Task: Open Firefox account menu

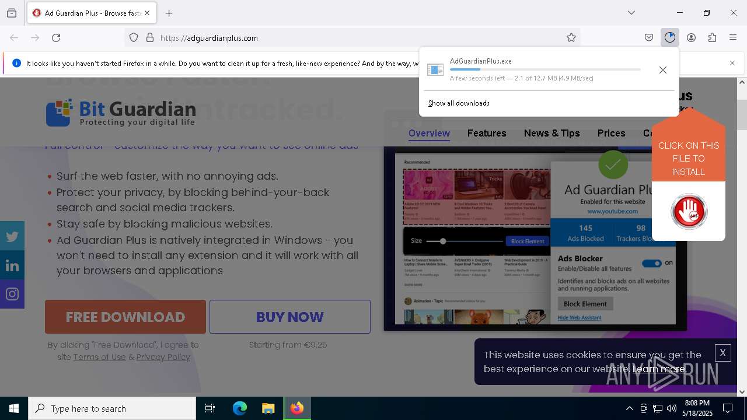Action: point(691,38)
